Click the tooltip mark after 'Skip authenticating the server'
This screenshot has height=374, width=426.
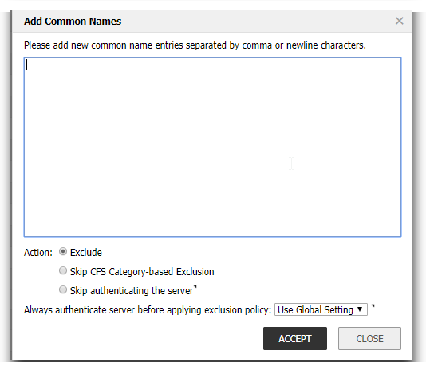195,287
